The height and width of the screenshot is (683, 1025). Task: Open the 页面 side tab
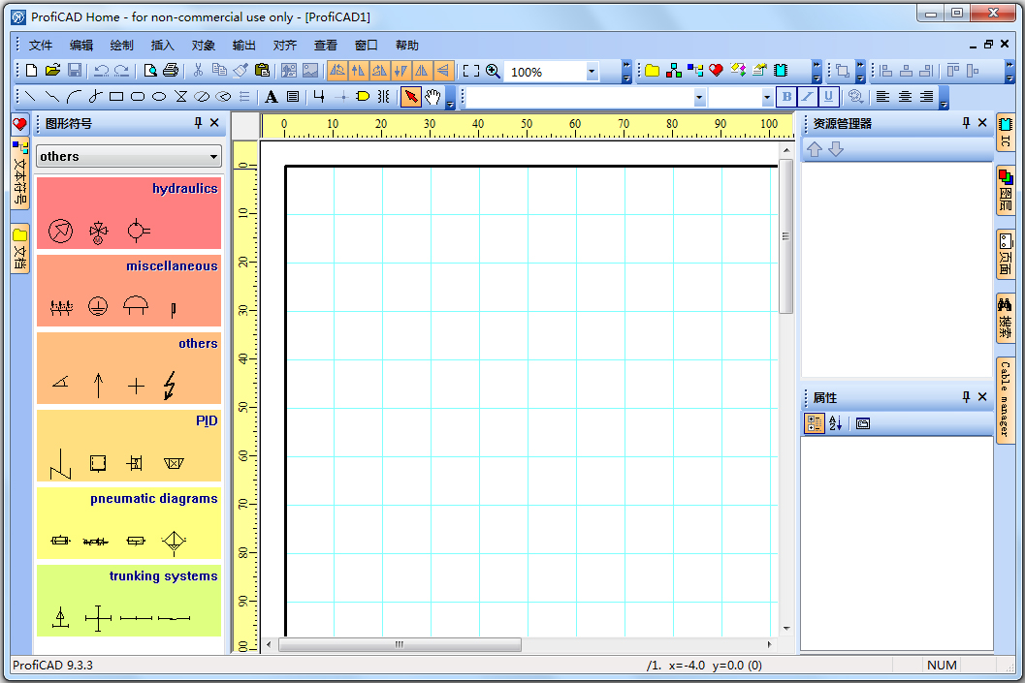1006,254
